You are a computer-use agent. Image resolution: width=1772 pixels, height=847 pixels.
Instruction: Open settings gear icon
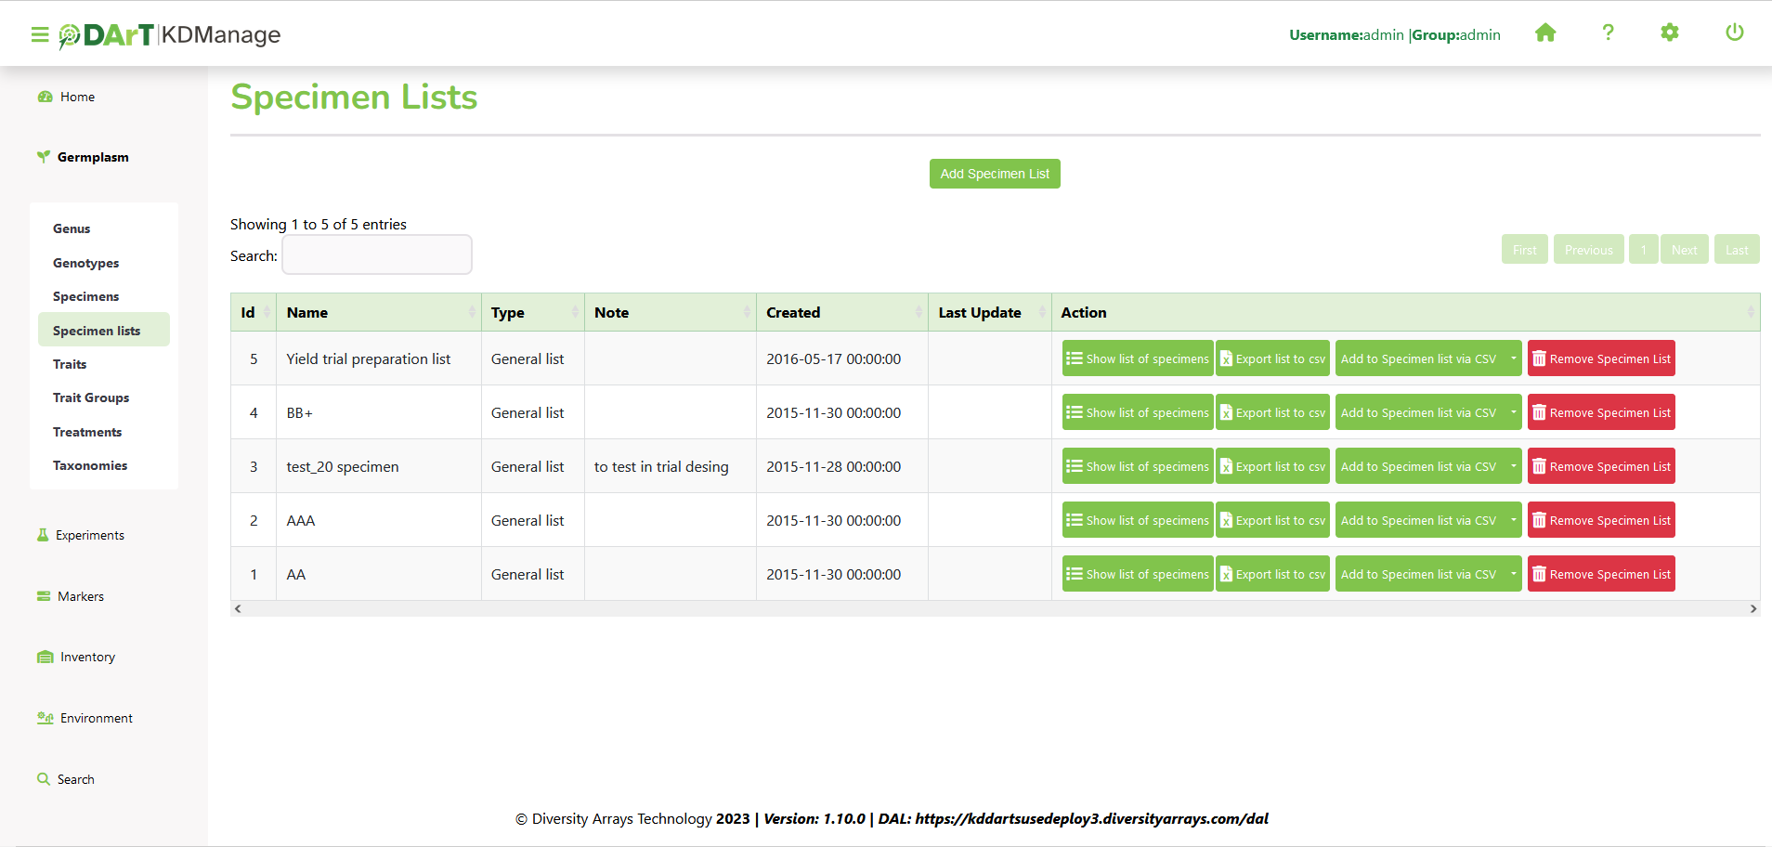point(1670,33)
